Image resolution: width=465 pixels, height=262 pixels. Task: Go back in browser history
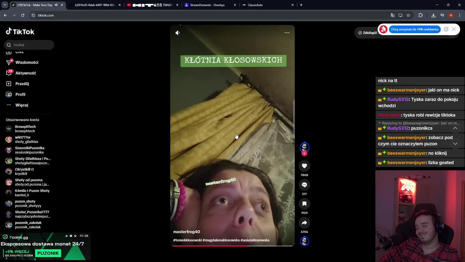[x=5, y=15]
